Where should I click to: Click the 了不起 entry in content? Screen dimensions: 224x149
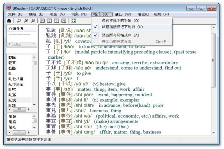[53, 63]
